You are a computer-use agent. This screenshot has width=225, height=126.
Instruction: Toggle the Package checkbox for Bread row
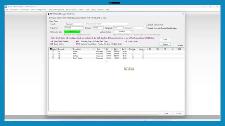point(133,51)
